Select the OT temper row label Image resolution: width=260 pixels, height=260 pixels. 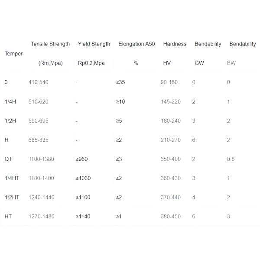(8, 159)
